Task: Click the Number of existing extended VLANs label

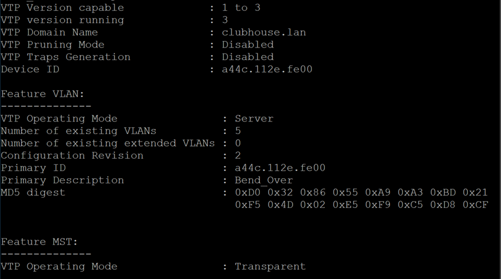Action: 108,143
